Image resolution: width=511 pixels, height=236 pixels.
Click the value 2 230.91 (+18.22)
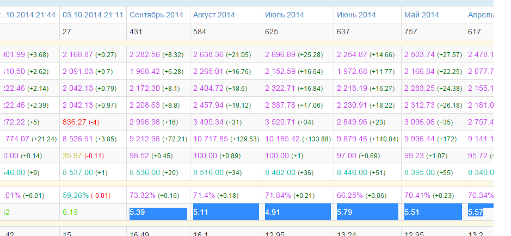point(366,105)
